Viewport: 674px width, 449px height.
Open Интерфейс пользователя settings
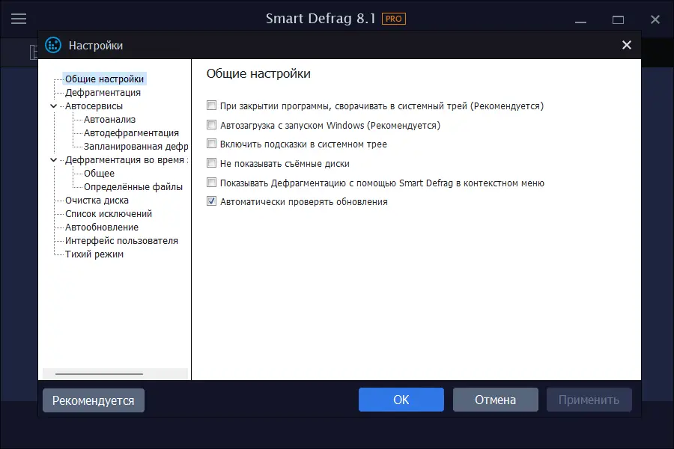[x=121, y=241]
